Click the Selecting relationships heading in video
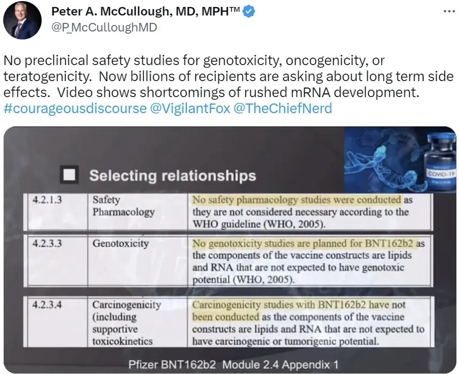The width and height of the screenshot is (459, 374). point(172,176)
